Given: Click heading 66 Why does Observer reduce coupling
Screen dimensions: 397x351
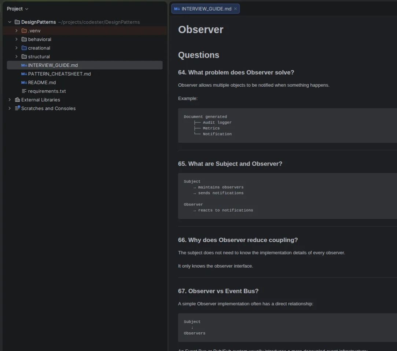Looking at the screenshot, I should 238,240.
